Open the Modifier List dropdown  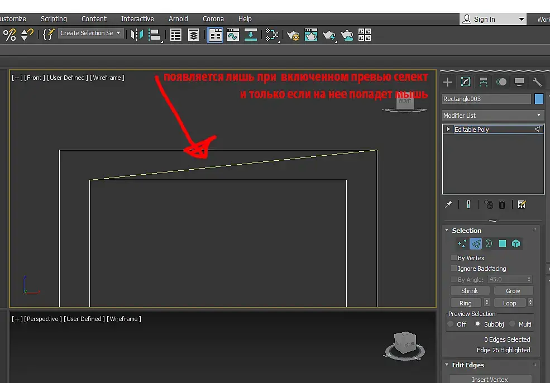click(493, 116)
